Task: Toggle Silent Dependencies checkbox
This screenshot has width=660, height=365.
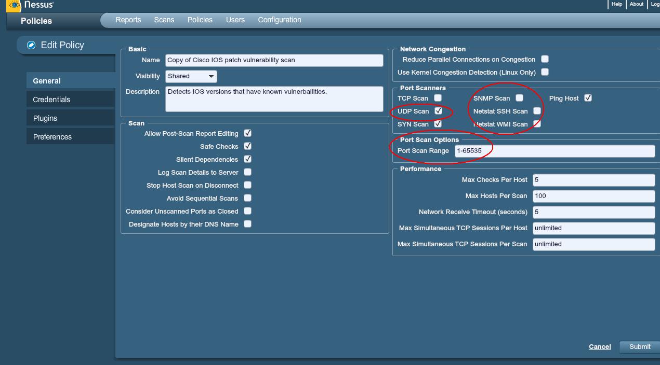Action: (x=248, y=159)
